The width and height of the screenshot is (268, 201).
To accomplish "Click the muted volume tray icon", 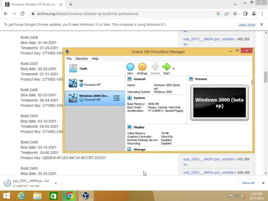I will pyautogui.click(x=243, y=196).
